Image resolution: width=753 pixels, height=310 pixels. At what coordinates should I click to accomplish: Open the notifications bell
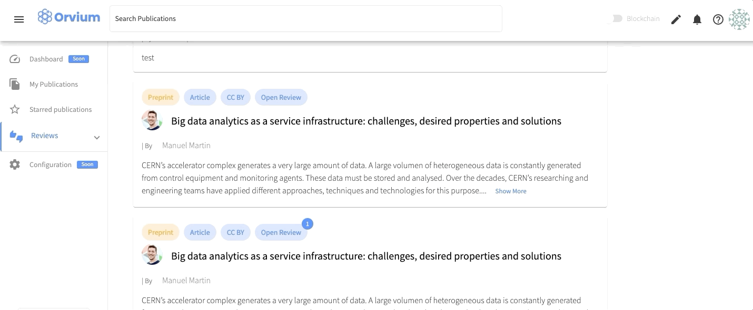(697, 19)
